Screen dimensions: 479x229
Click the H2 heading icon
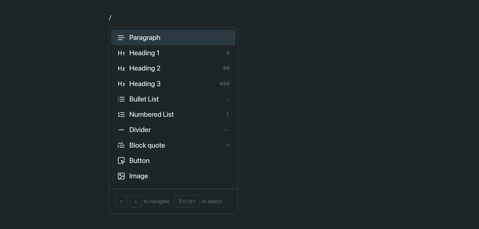coord(121,68)
